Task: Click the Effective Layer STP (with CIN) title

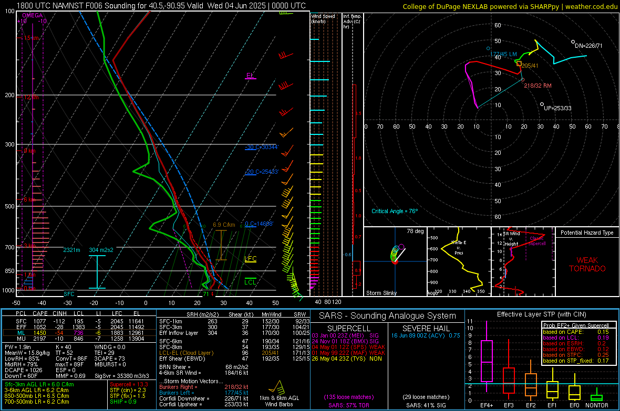Action: coord(541,314)
